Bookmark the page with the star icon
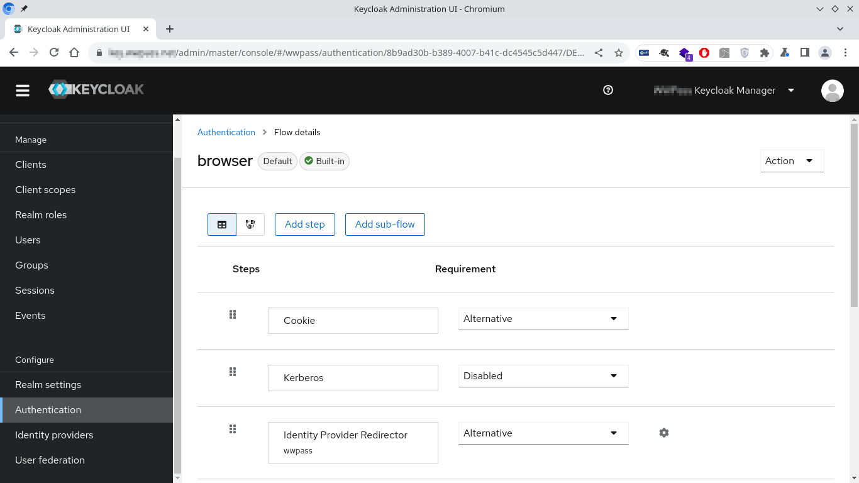Viewport: 859px width, 483px height. coord(619,53)
